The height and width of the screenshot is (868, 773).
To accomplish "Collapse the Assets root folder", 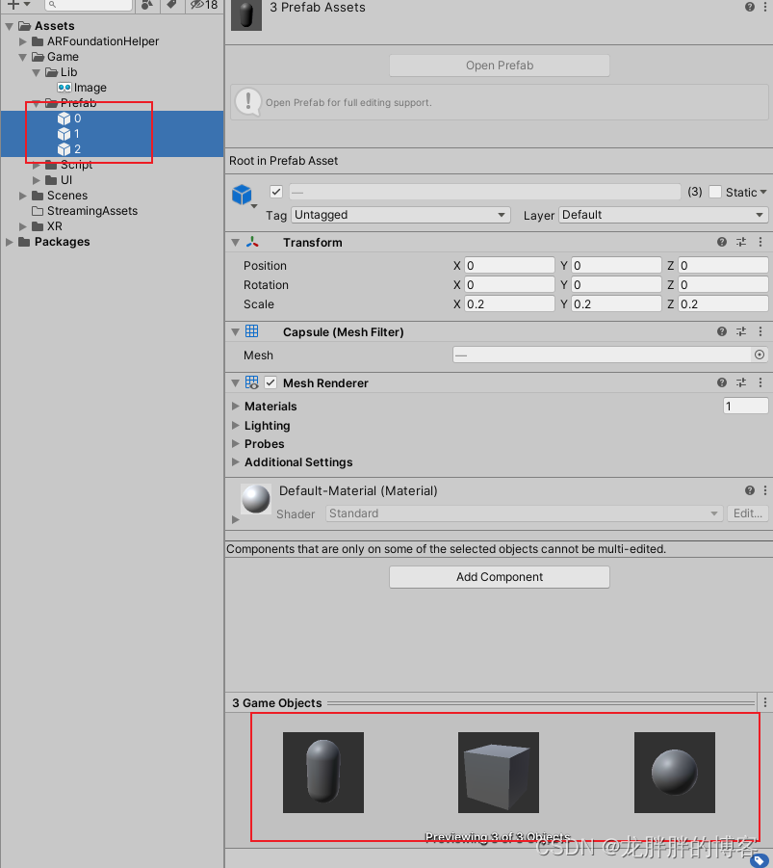I will click(x=10, y=26).
